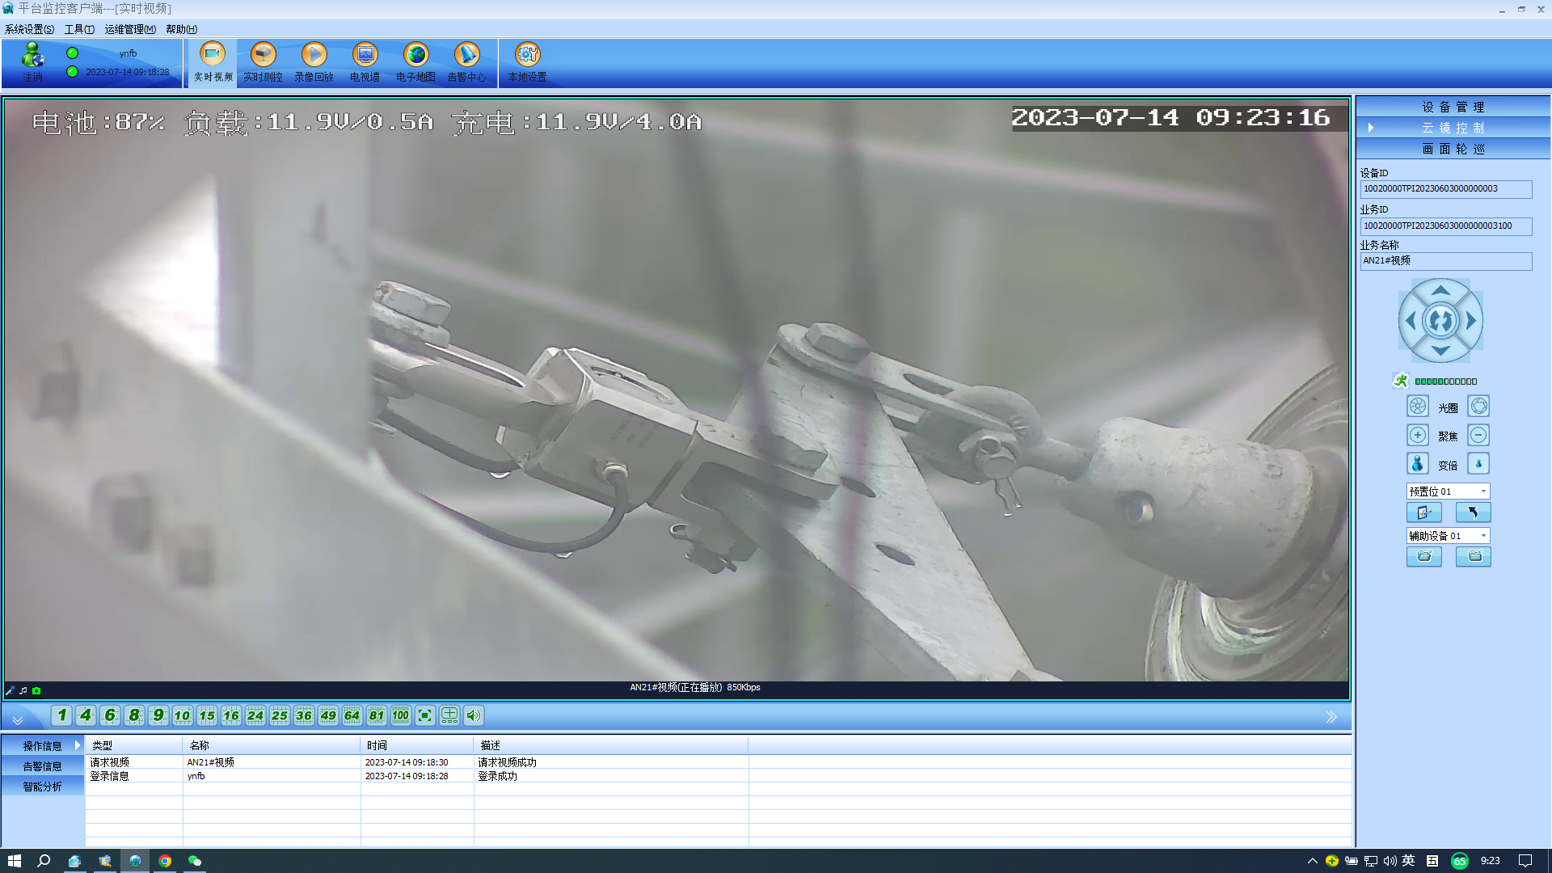The image size is (1552, 873).
Task: Open the 预置位 01 dropdown
Action: pos(1483,491)
